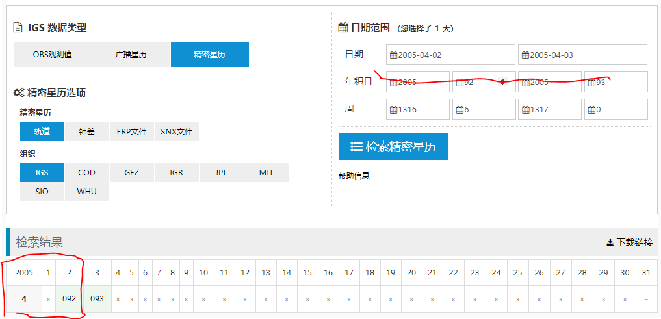Click the calendar icon in week 1317 field
The height and width of the screenshot is (319, 661).
click(526, 110)
